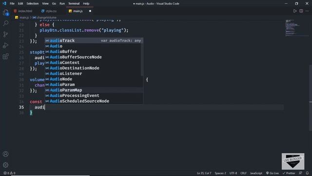Split the editor to the right
Viewport: 312px width, 176px height.
pos(301,11)
